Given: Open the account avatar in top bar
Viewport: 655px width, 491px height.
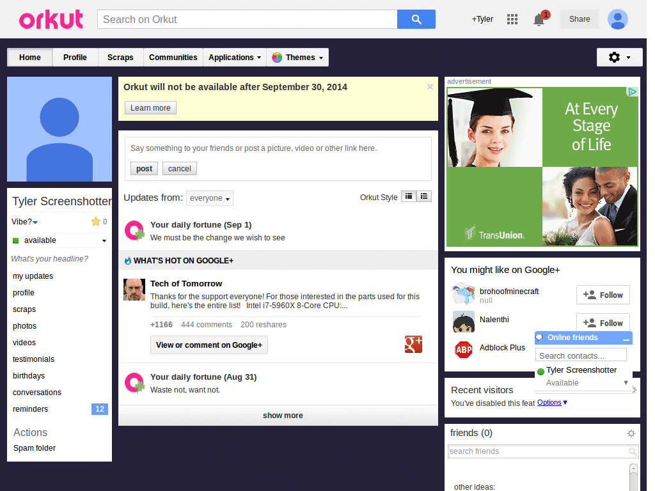Looking at the screenshot, I should coord(618,19).
